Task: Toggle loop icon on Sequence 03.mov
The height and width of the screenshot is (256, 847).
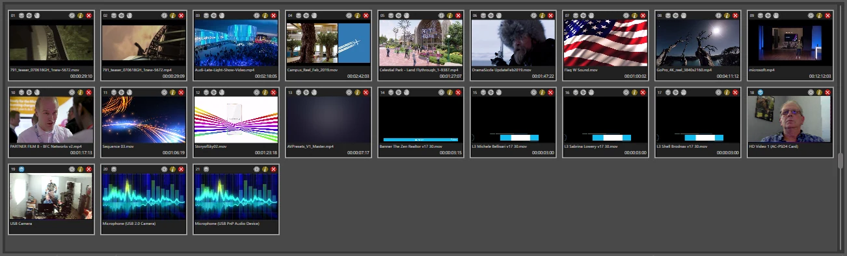Action: pyautogui.click(x=122, y=93)
